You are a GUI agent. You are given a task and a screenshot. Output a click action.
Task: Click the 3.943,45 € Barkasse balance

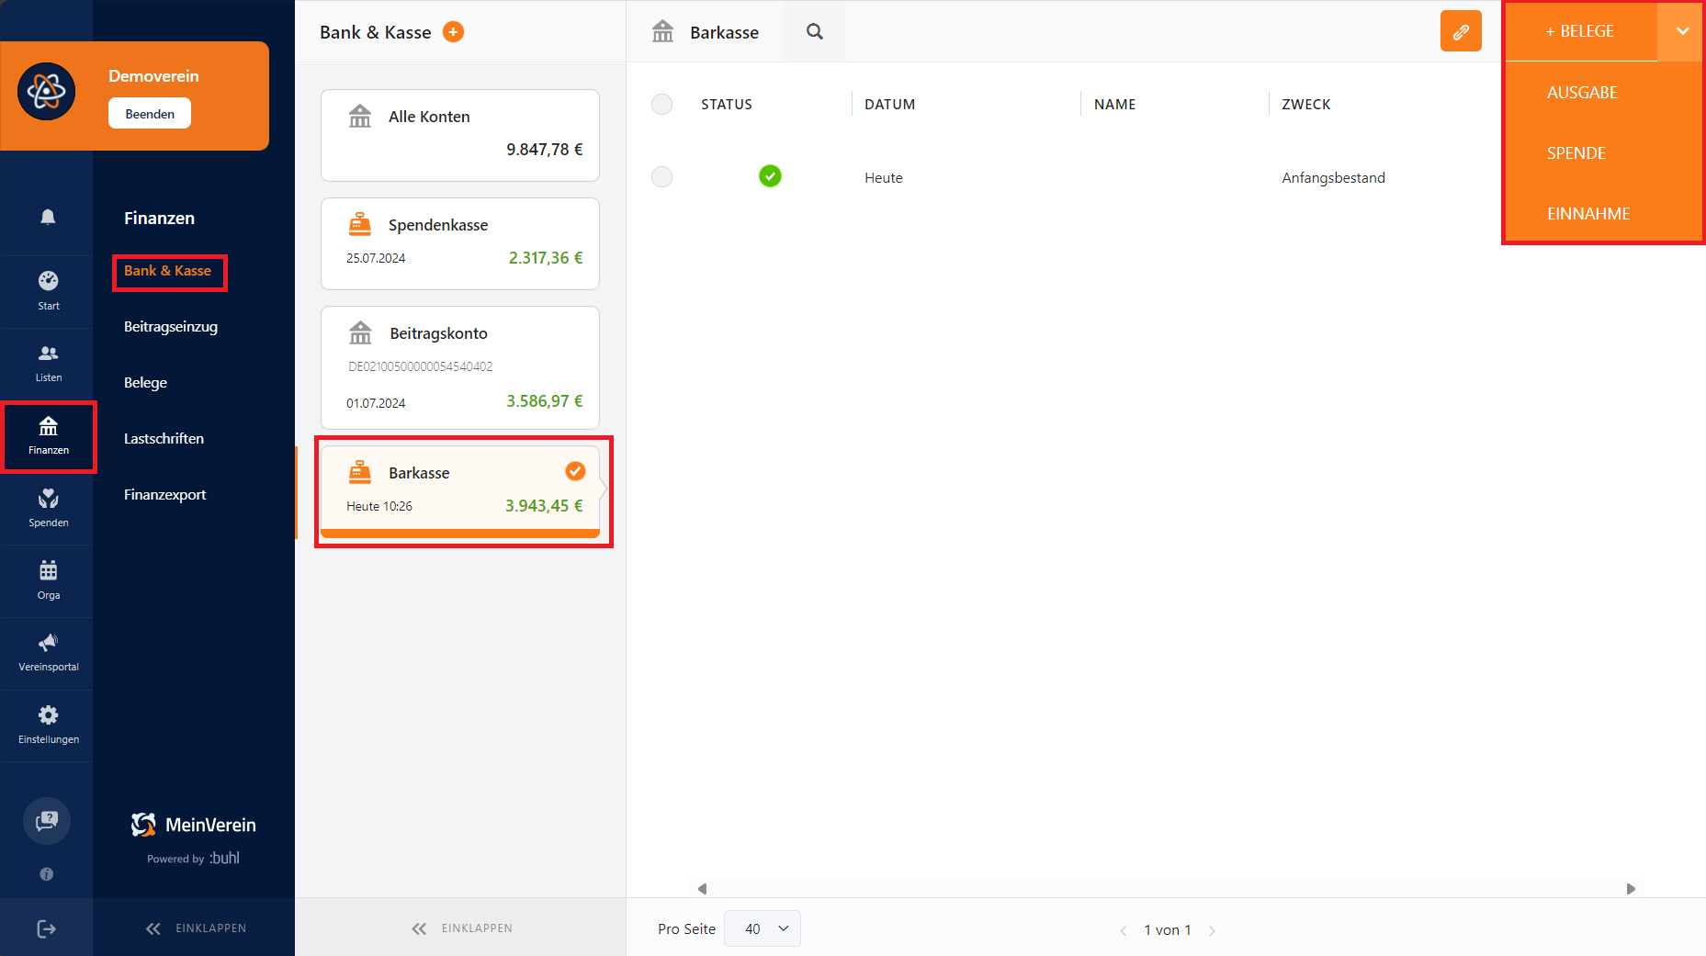pyautogui.click(x=544, y=506)
